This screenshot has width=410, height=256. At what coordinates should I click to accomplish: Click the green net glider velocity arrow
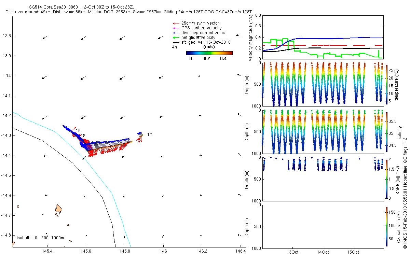(176, 38)
